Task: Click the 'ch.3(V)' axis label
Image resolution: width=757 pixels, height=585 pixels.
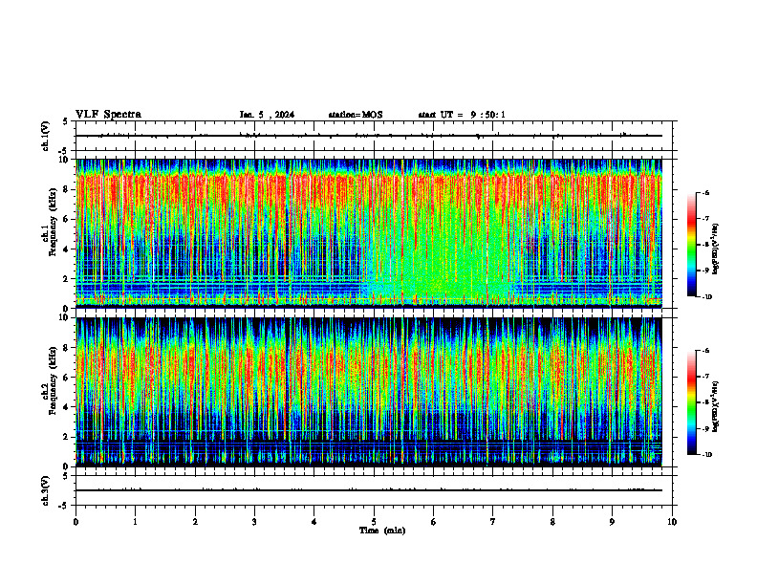Action: 45,490
